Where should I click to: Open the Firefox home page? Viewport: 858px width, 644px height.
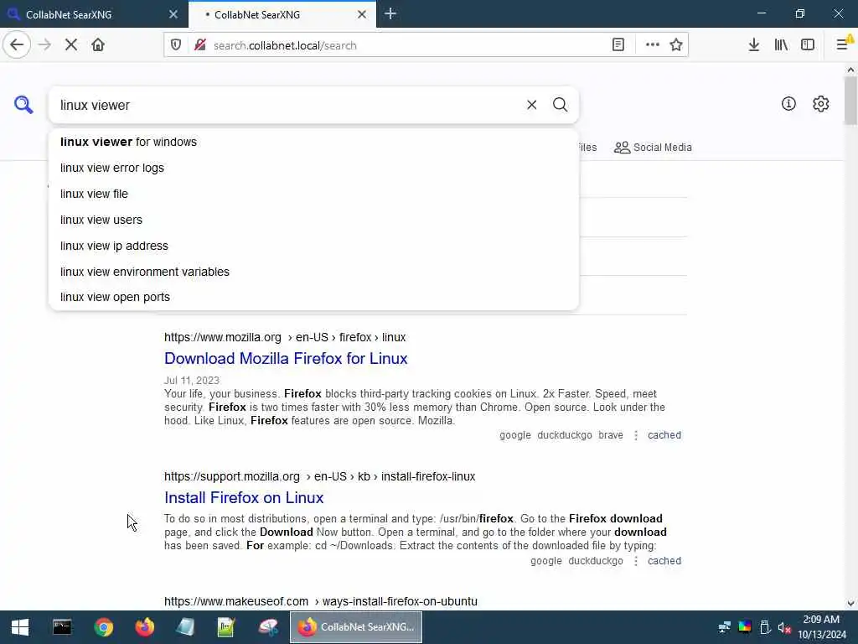click(x=98, y=45)
